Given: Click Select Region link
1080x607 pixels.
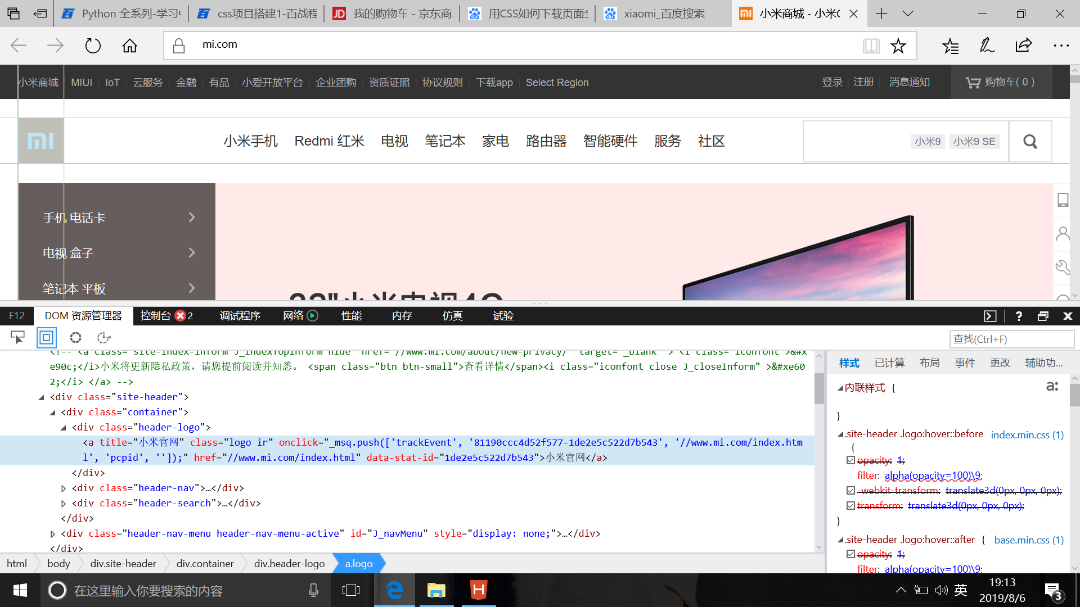Looking at the screenshot, I should coord(557,83).
